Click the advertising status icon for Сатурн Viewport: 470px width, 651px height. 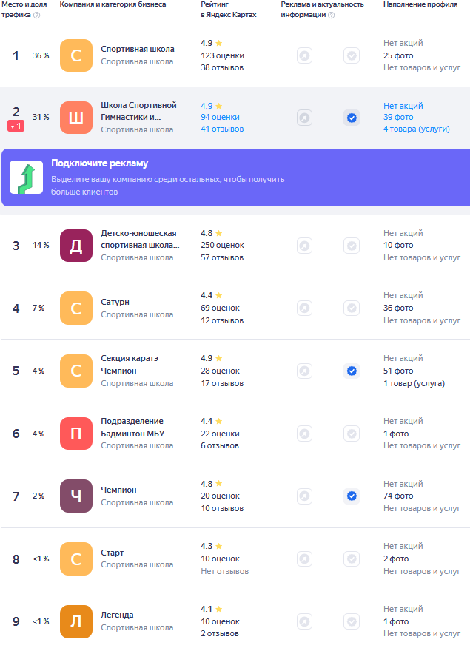pos(304,308)
